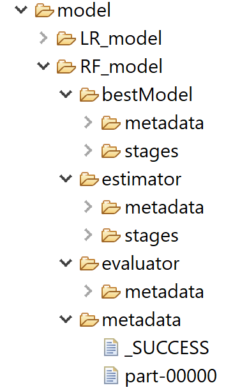Click the LR_model folder icon
The width and height of the screenshot is (233, 390).
point(66,39)
